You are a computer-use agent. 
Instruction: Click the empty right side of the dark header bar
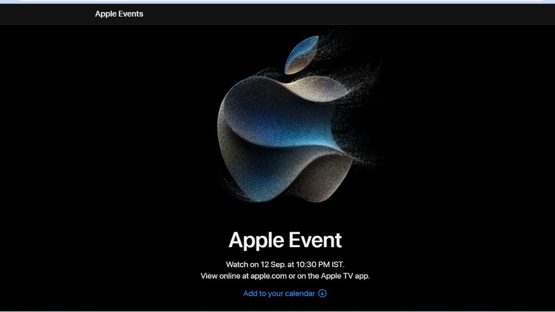[416, 14]
